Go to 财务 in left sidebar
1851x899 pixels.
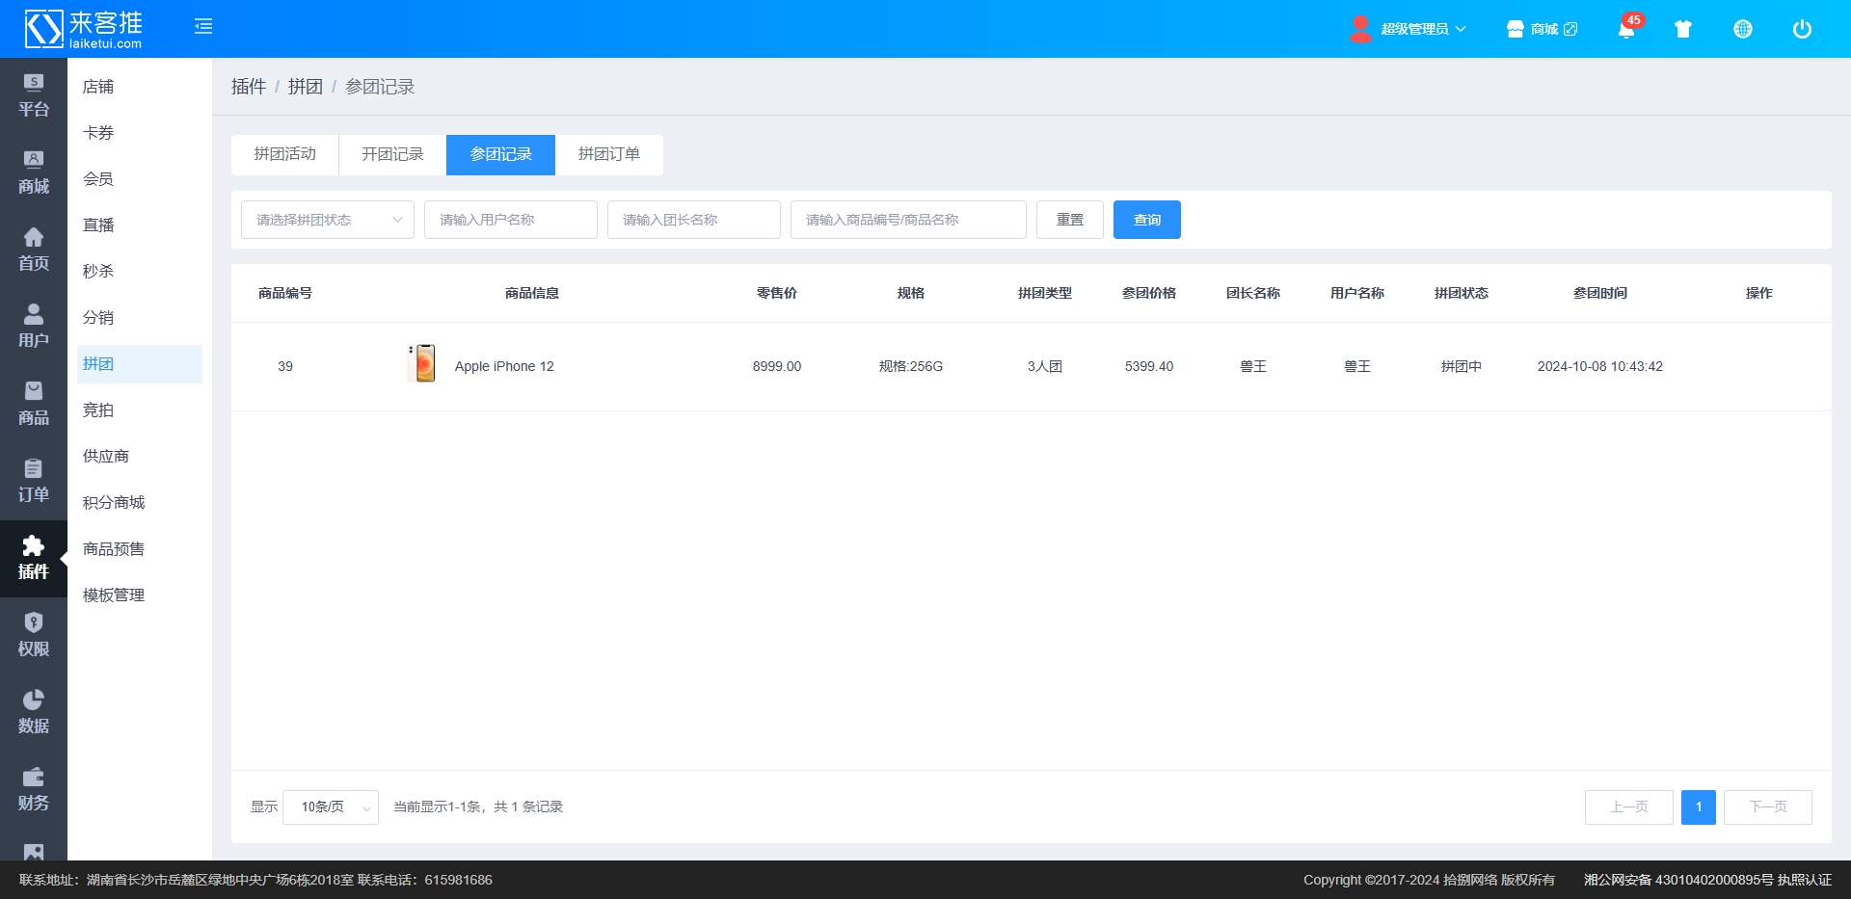pos(34,789)
